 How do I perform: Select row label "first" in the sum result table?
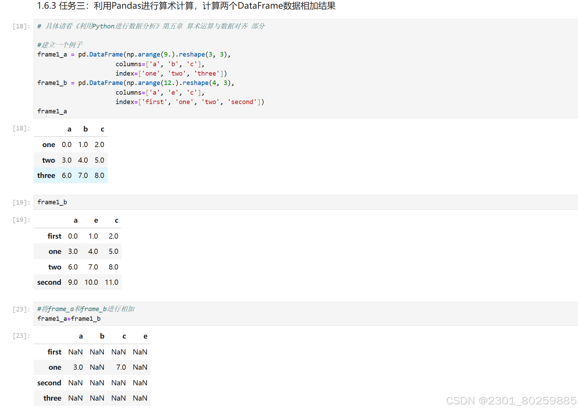point(55,352)
